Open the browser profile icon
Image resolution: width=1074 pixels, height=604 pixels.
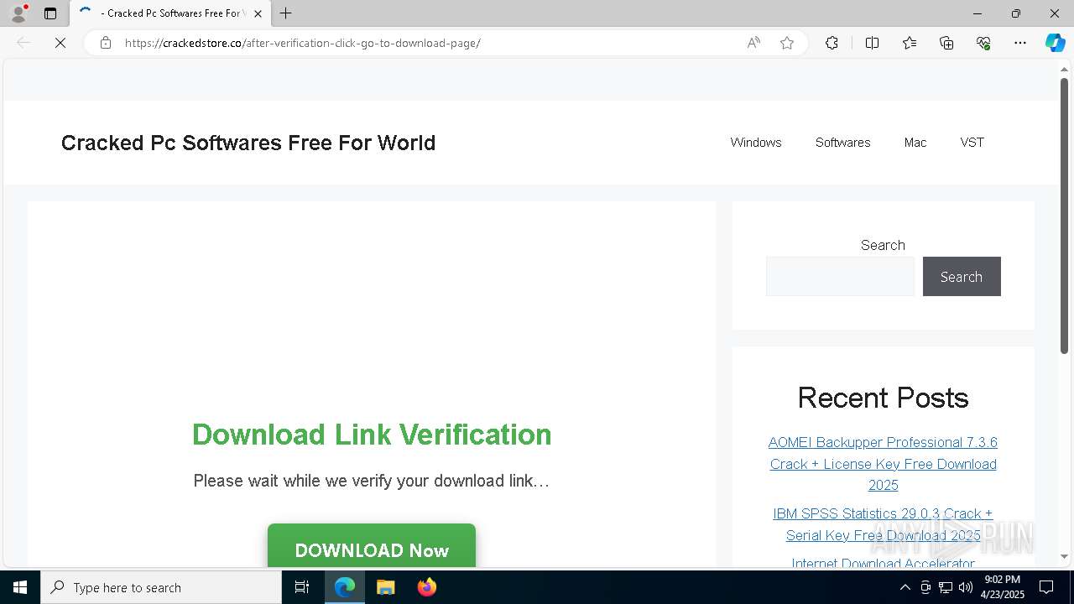tap(18, 13)
